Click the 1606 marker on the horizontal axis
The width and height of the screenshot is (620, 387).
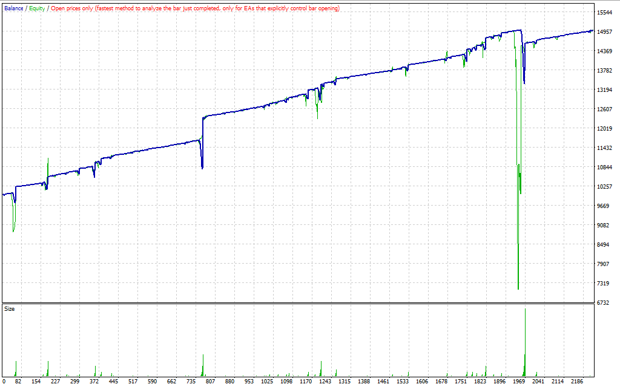pos(422,382)
